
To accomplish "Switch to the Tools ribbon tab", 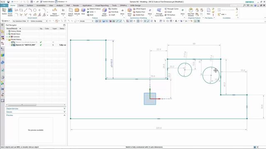I will click(x=114, y=5).
